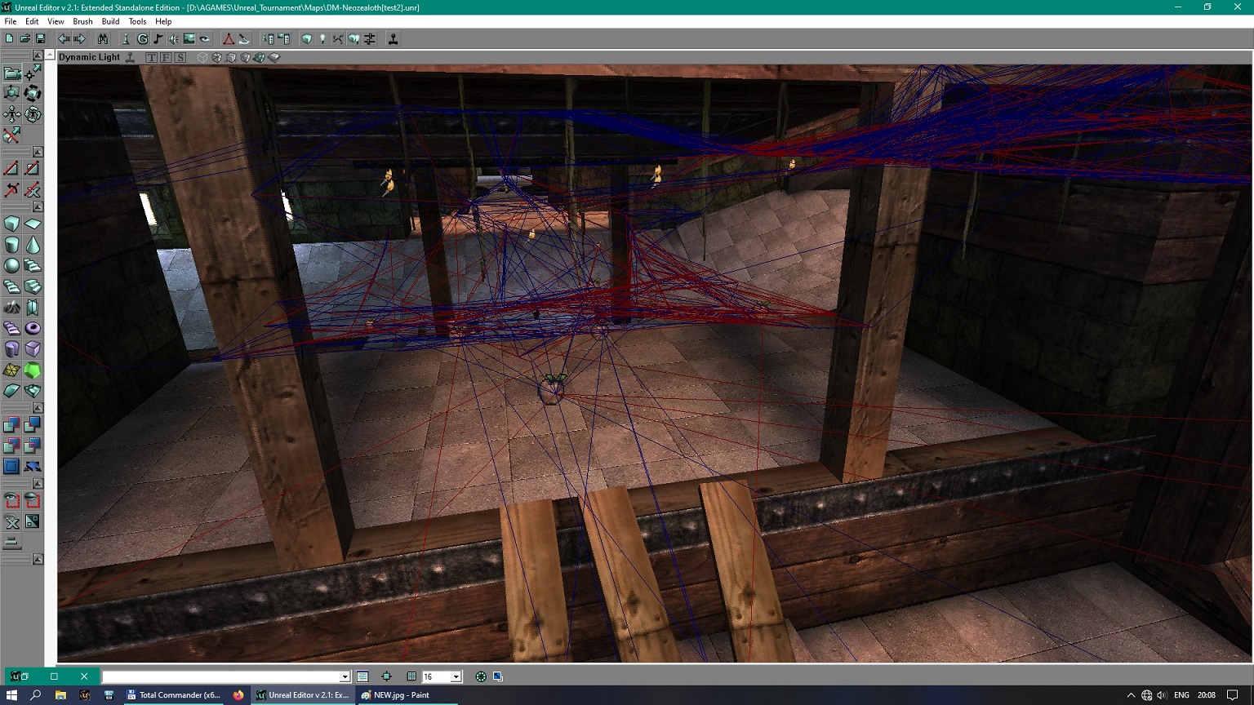
Task: Collapse the camera tools group
Action: tap(38, 55)
